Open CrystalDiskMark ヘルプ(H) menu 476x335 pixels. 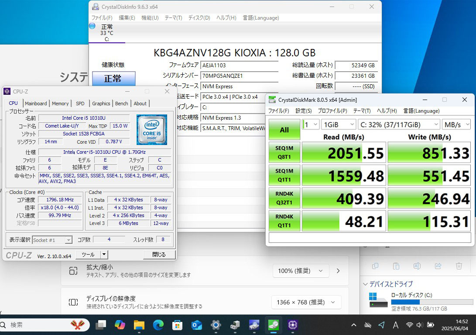[x=387, y=111]
